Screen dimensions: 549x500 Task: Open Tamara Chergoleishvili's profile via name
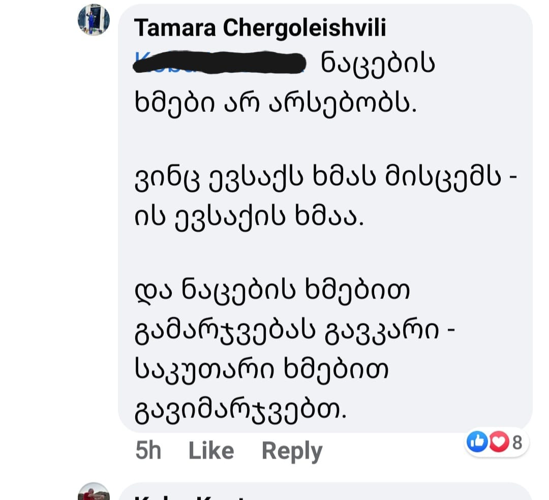tap(260, 28)
